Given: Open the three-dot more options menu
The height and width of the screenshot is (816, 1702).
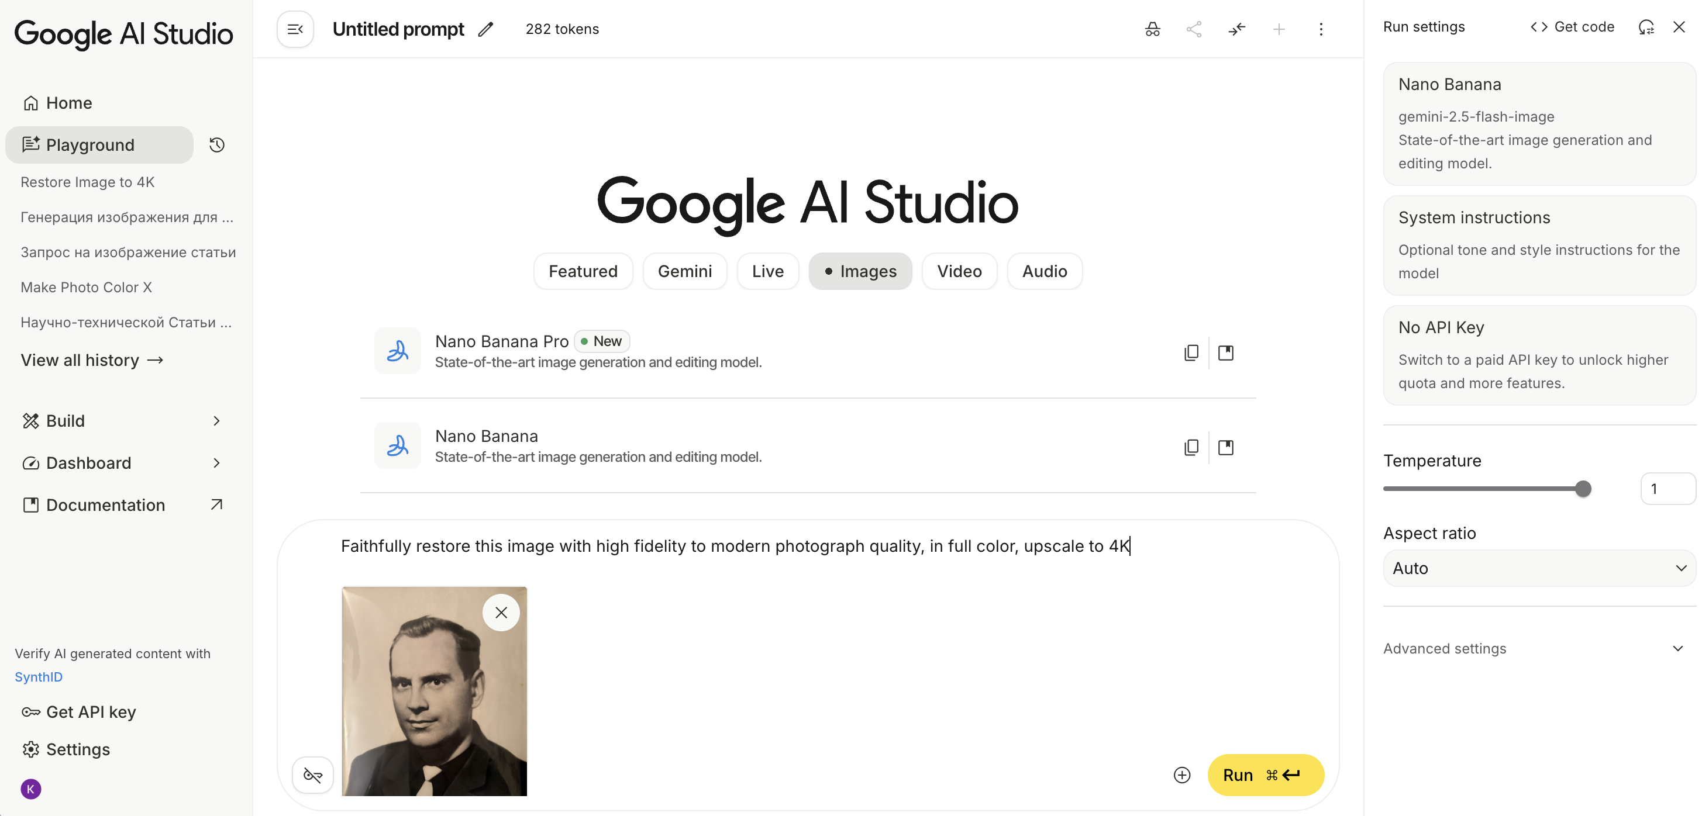Looking at the screenshot, I should [1320, 29].
